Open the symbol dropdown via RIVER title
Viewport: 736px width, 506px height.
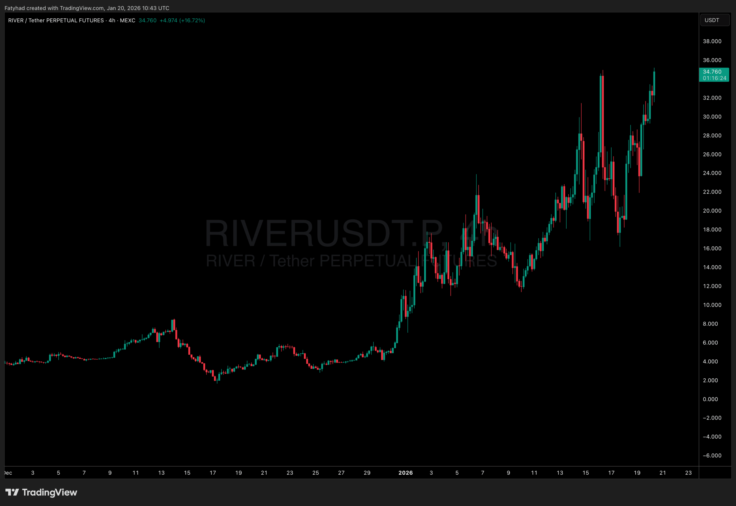16,20
